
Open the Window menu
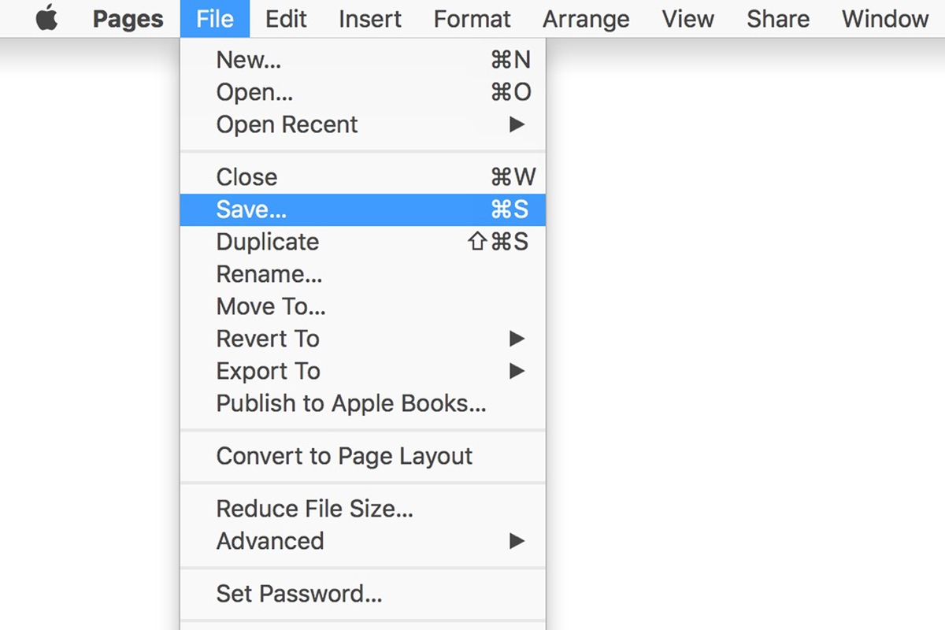tap(885, 19)
